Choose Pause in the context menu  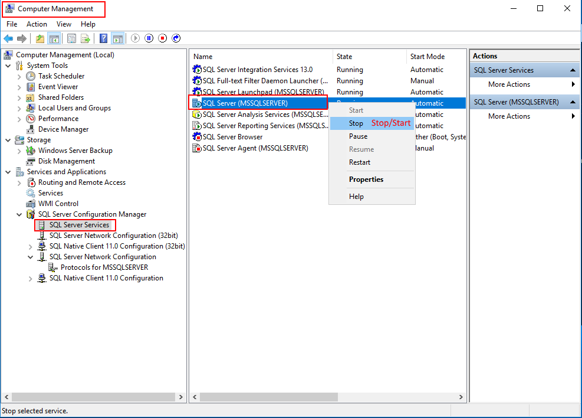click(372, 136)
